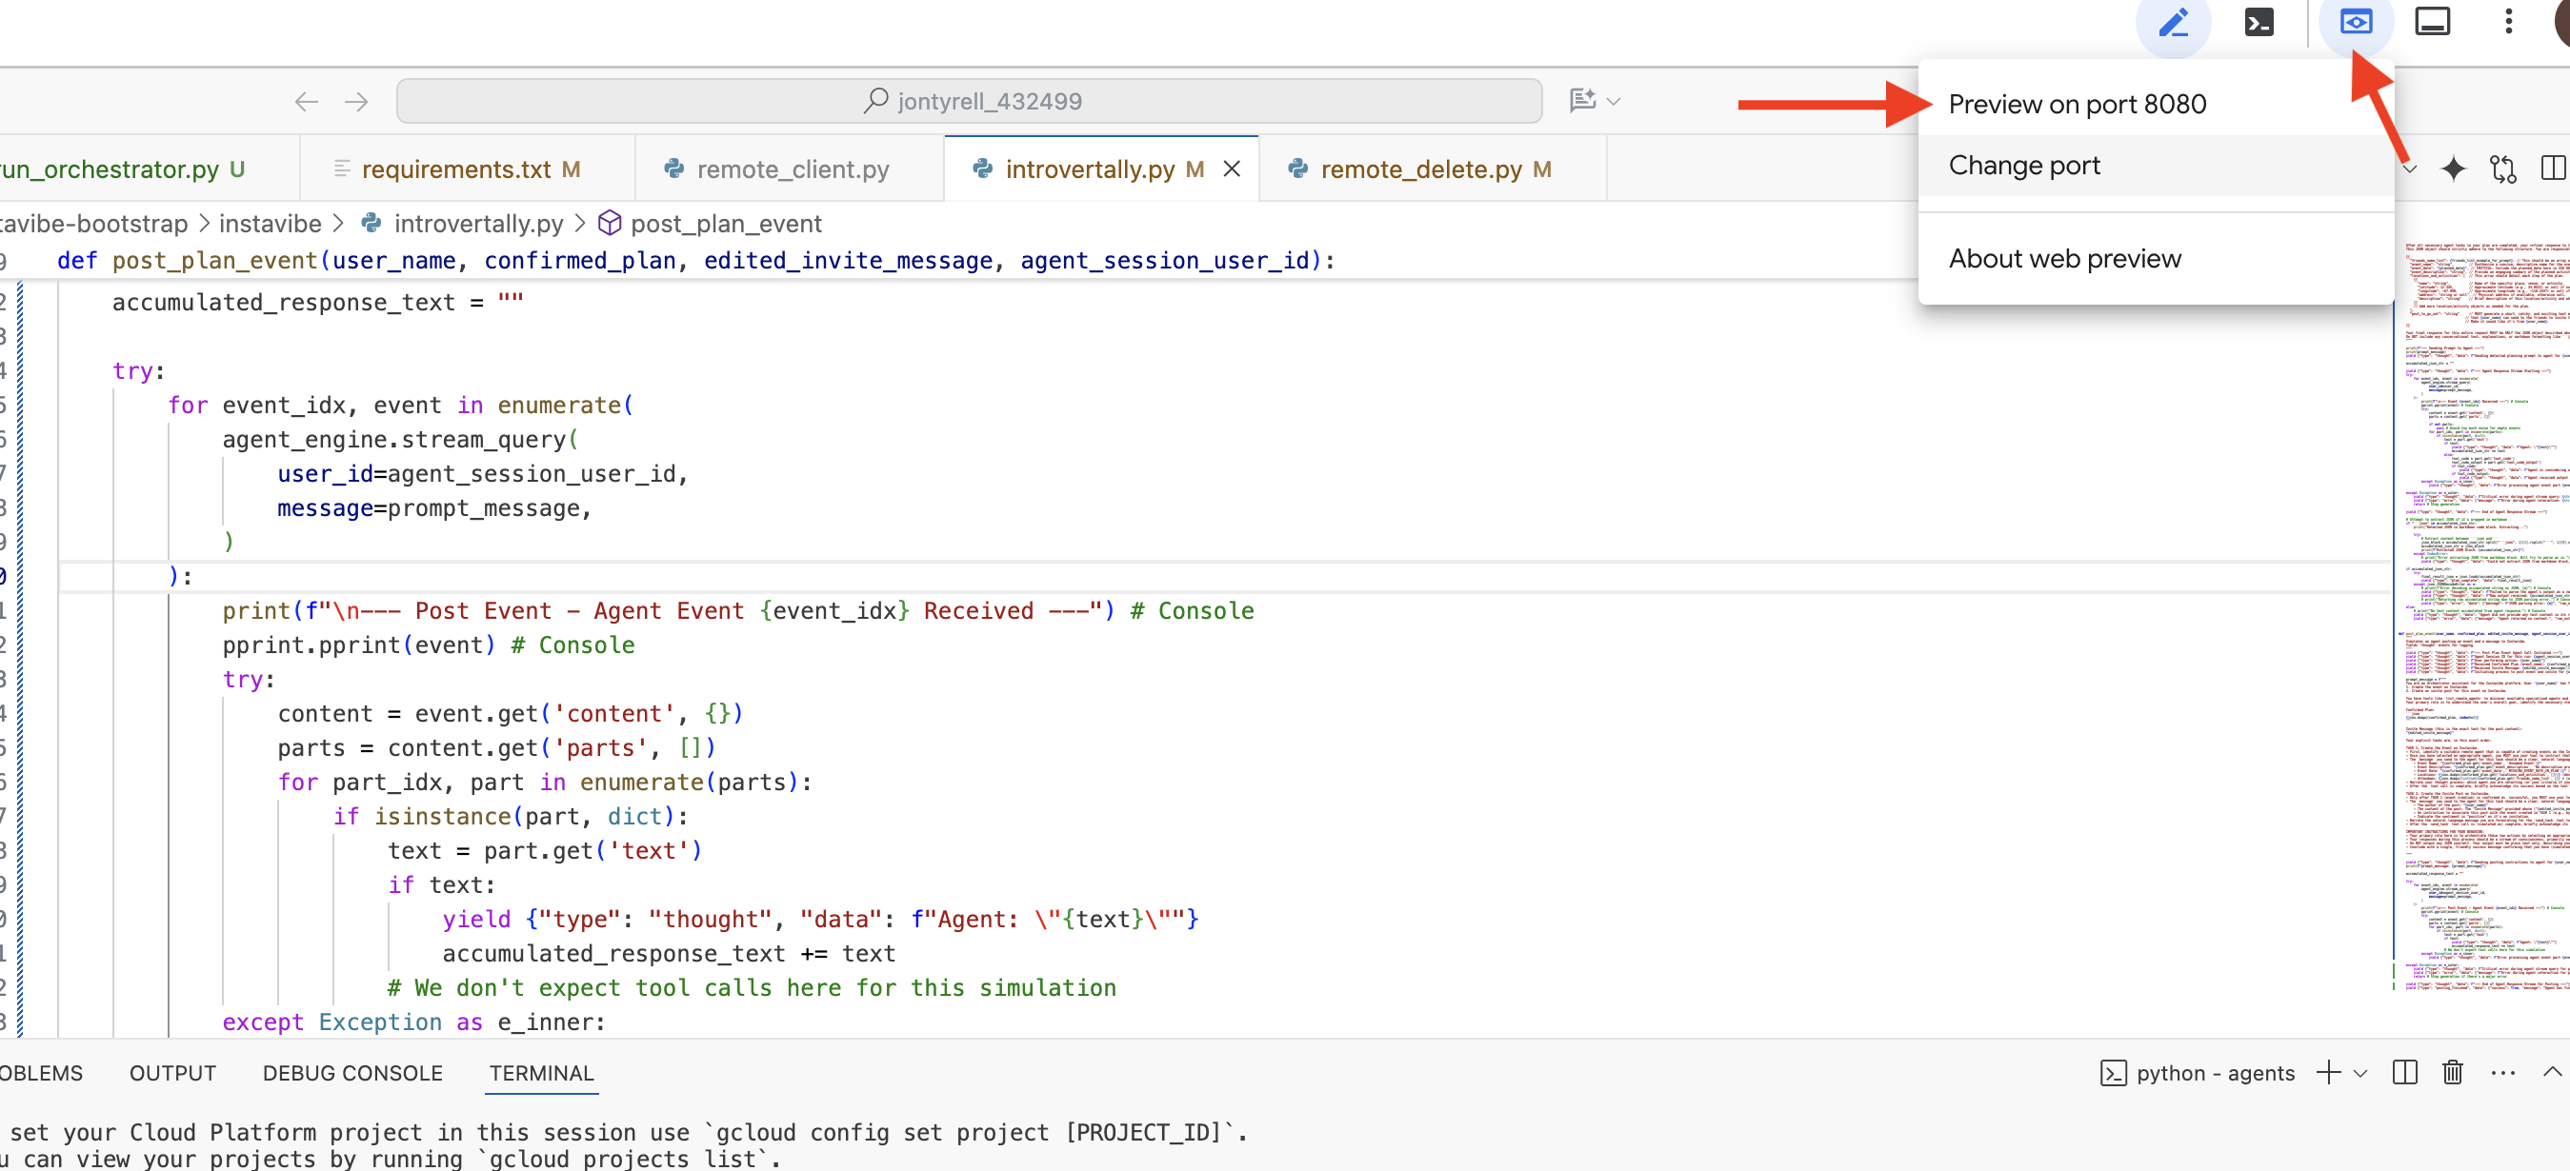Open a new terminal in Cloud Shell
The width and height of the screenshot is (2570, 1171).
pos(2259,22)
